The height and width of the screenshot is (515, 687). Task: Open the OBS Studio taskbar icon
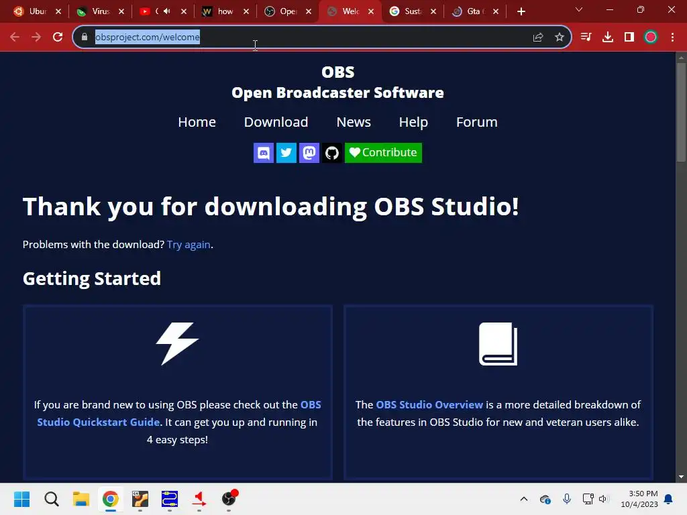click(229, 499)
